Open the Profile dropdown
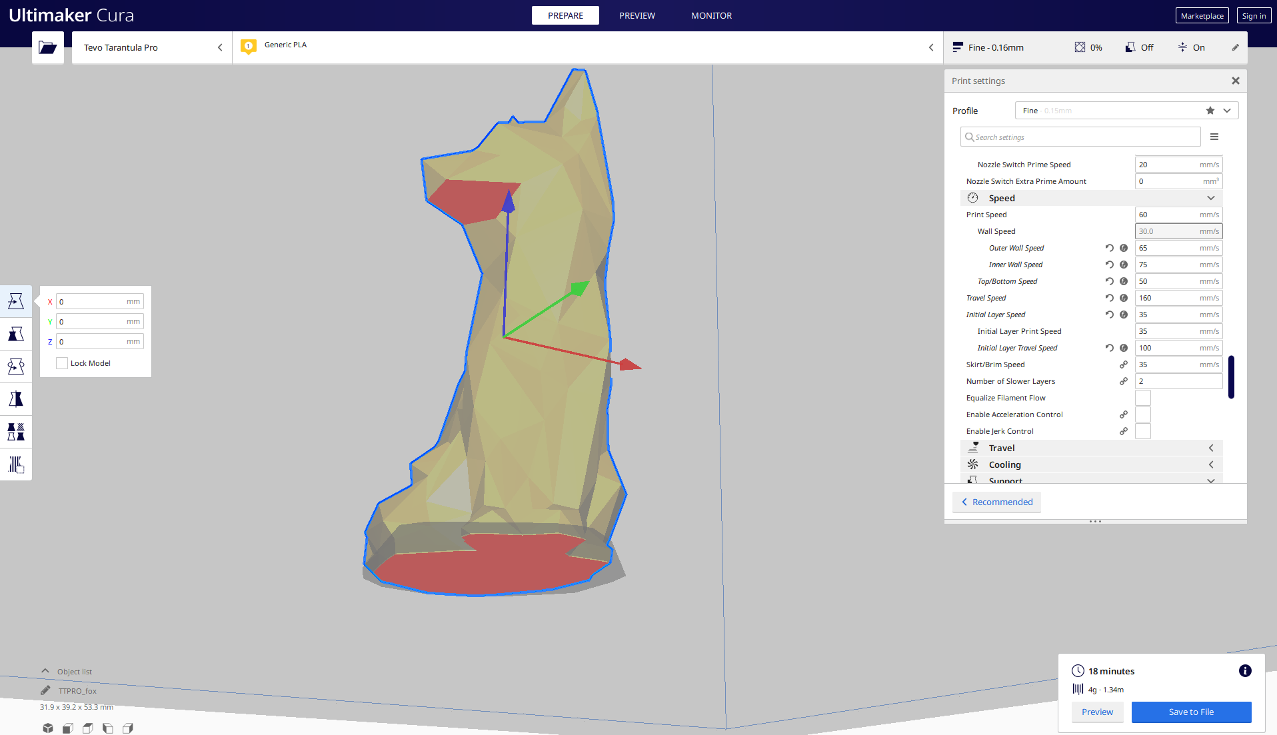The width and height of the screenshot is (1277, 735). click(x=1126, y=111)
